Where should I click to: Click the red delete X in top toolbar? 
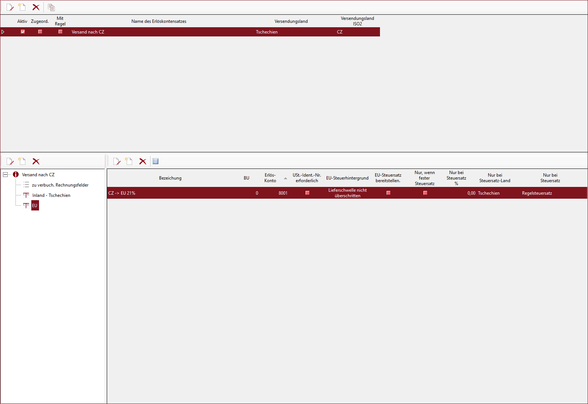tap(36, 7)
